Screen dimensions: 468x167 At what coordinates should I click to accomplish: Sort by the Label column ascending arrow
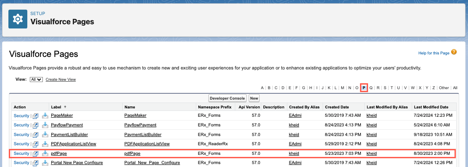click(65, 107)
